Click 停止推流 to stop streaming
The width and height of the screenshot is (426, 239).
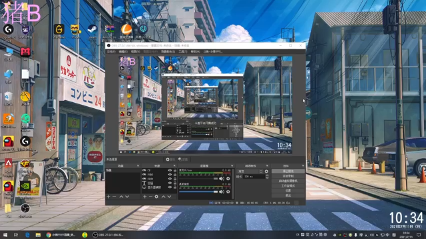[288, 171]
